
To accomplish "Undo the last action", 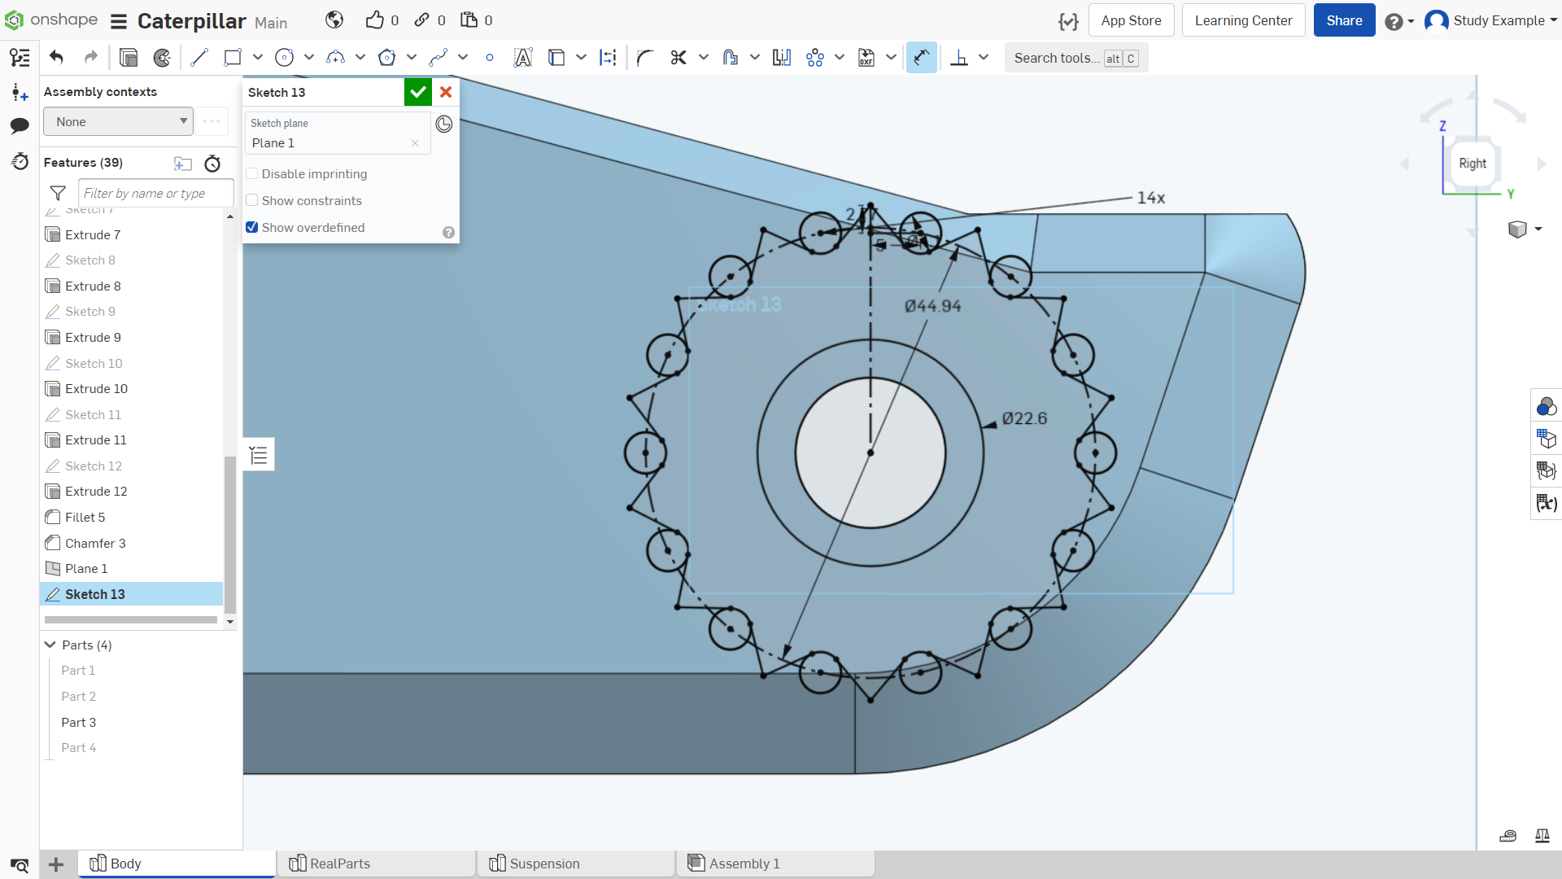I will [56, 58].
